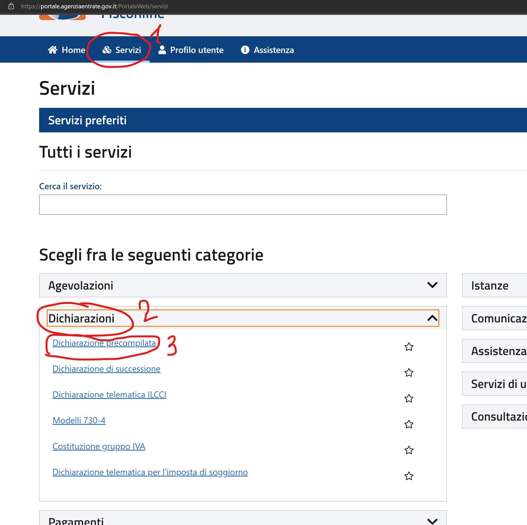
Task: Click the Assistenza info circle icon
Action: coord(245,50)
